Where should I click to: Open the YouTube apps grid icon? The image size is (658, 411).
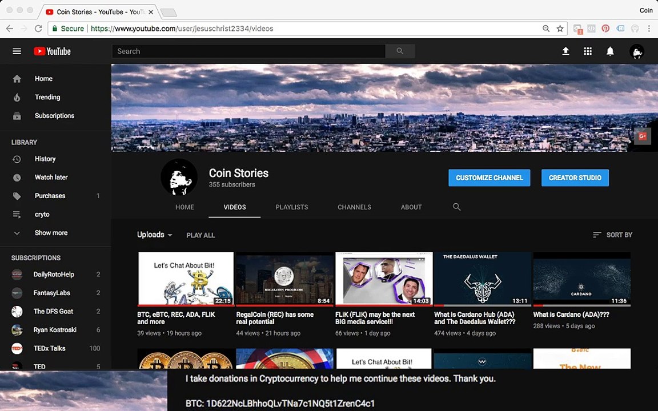[x=588, y=51]
